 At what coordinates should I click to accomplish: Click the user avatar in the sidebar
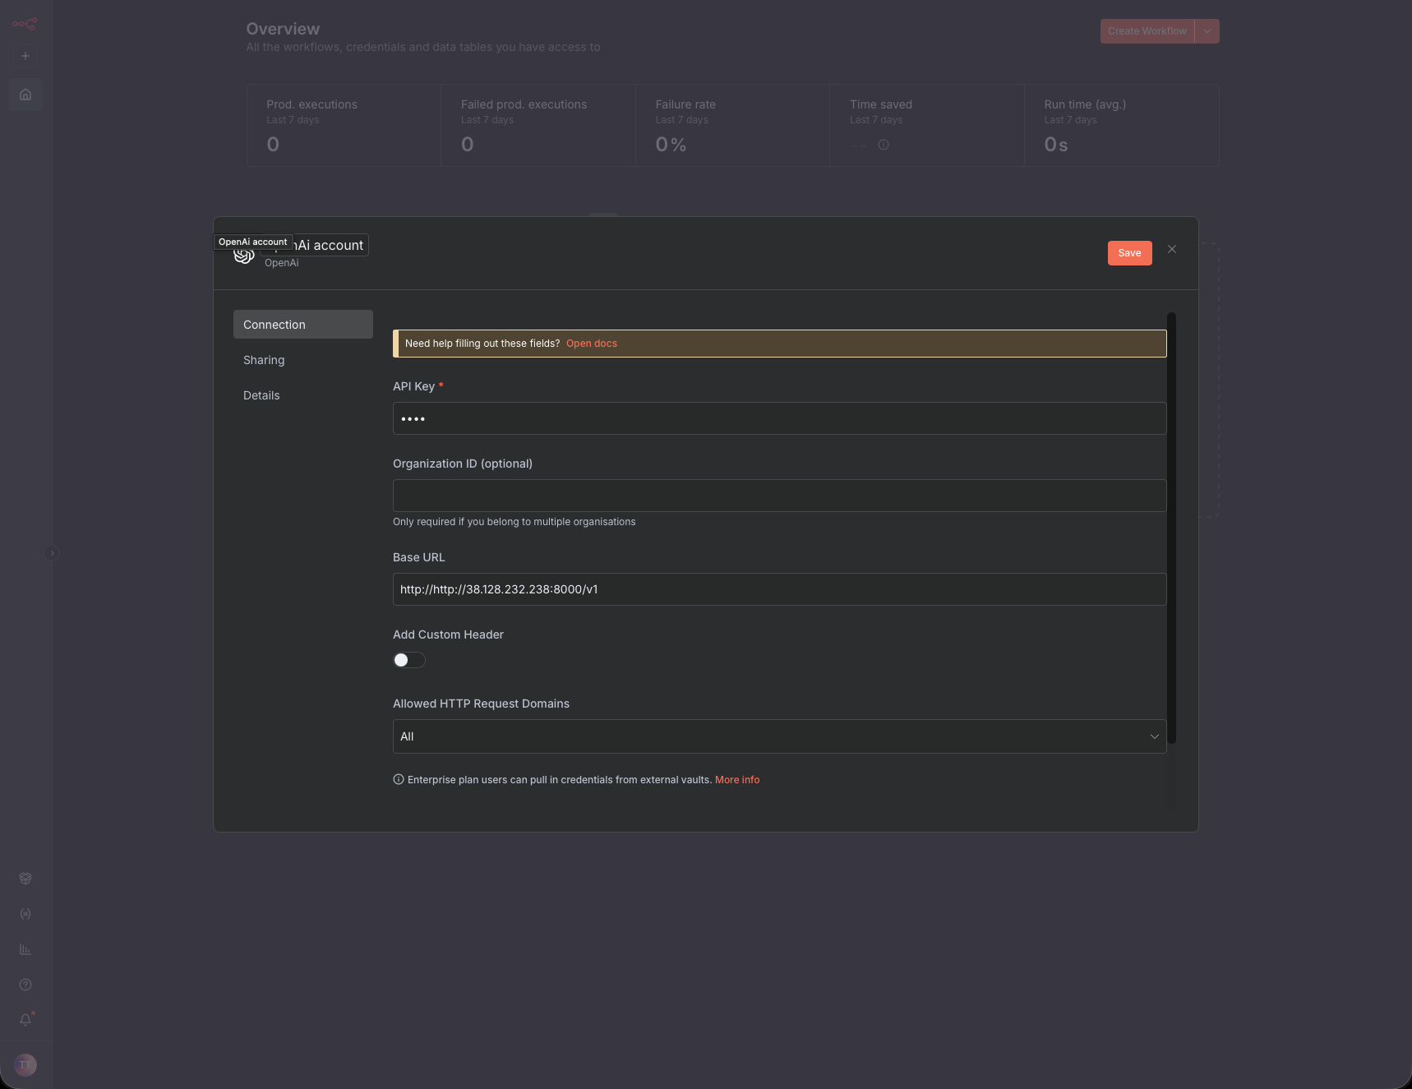click(x=25, y=1065)
